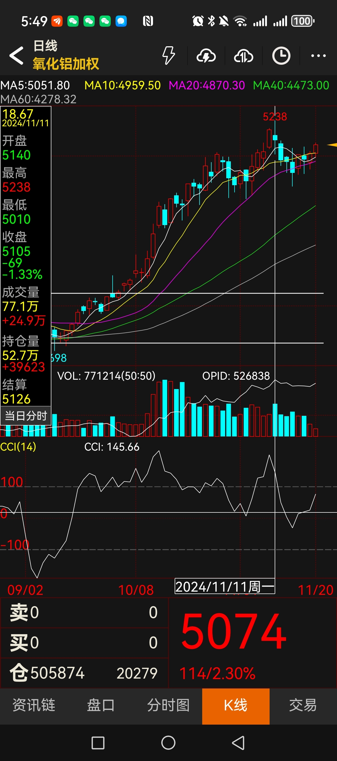
Task: Tap the cloud upload-download icon
Action: tap(243, 56)
